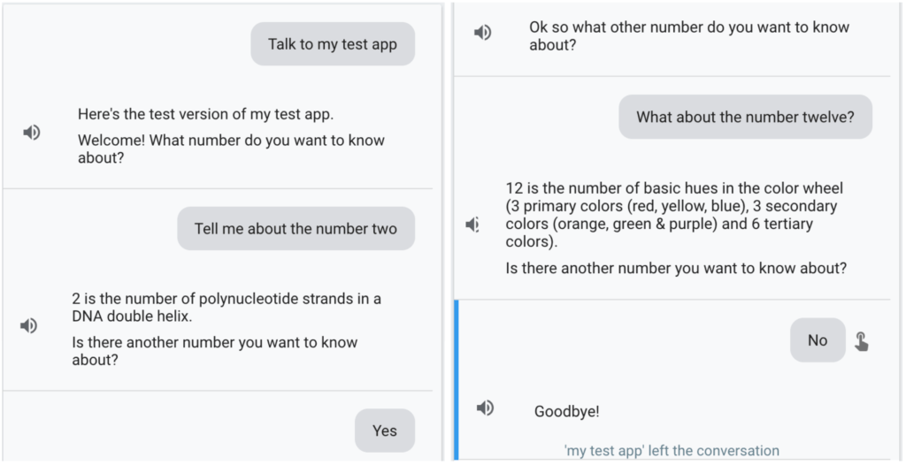Click the 'Welcome! What number' prompt text
This screenshot has height=465, width=906.
coord(231,149)
